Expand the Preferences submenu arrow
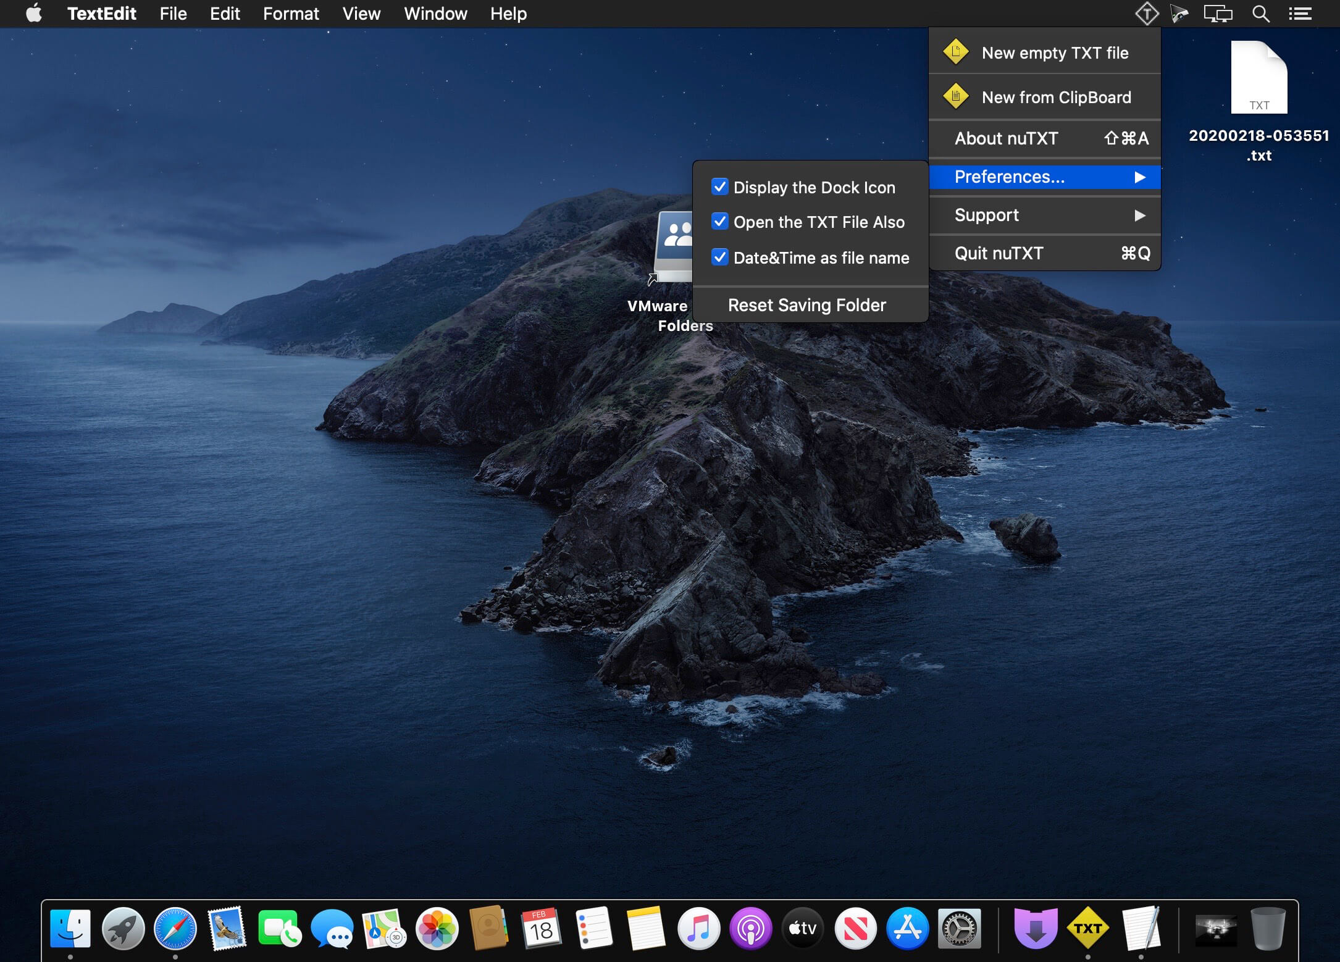The height and width of the screenshot is (962, 1340). 1139,177
